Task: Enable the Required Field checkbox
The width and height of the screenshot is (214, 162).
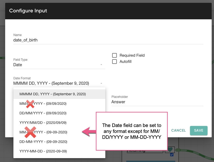Action: (114, 55)
